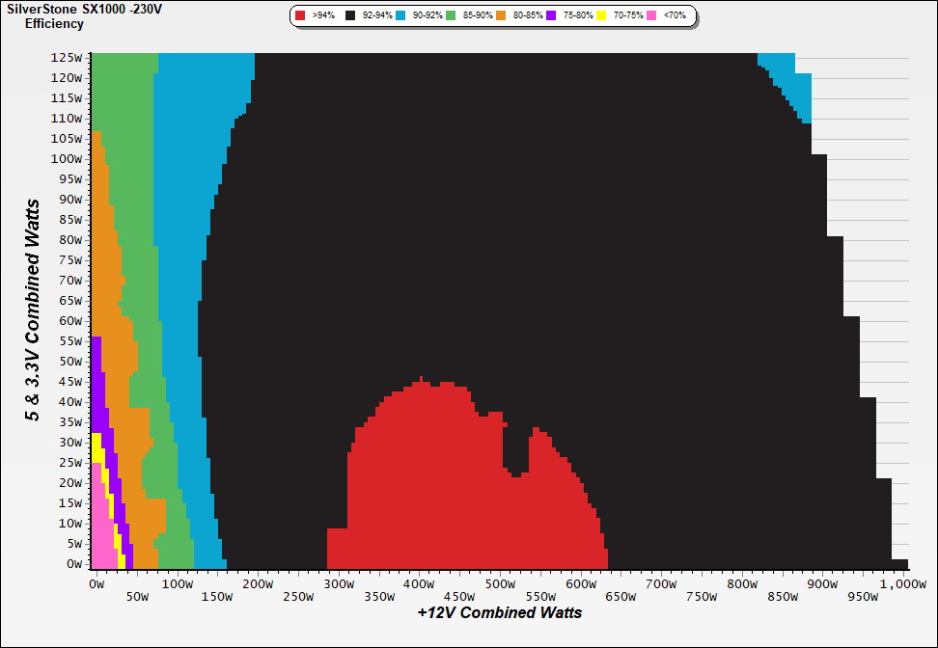
Task: Click the red >94% legend swatch
Action: pos(300,16)
